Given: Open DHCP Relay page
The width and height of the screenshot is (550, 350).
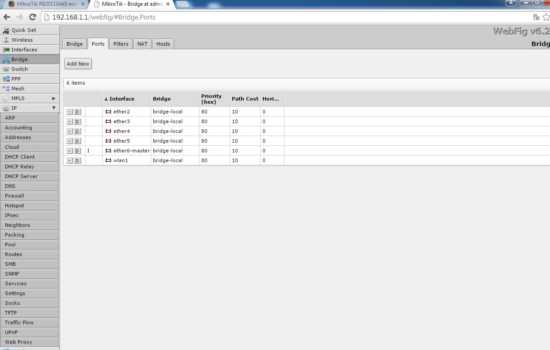Looking at the screenshot, I should (x=29, y=167).
